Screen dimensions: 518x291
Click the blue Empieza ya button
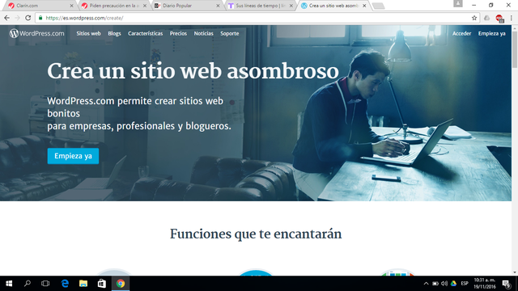73,156
